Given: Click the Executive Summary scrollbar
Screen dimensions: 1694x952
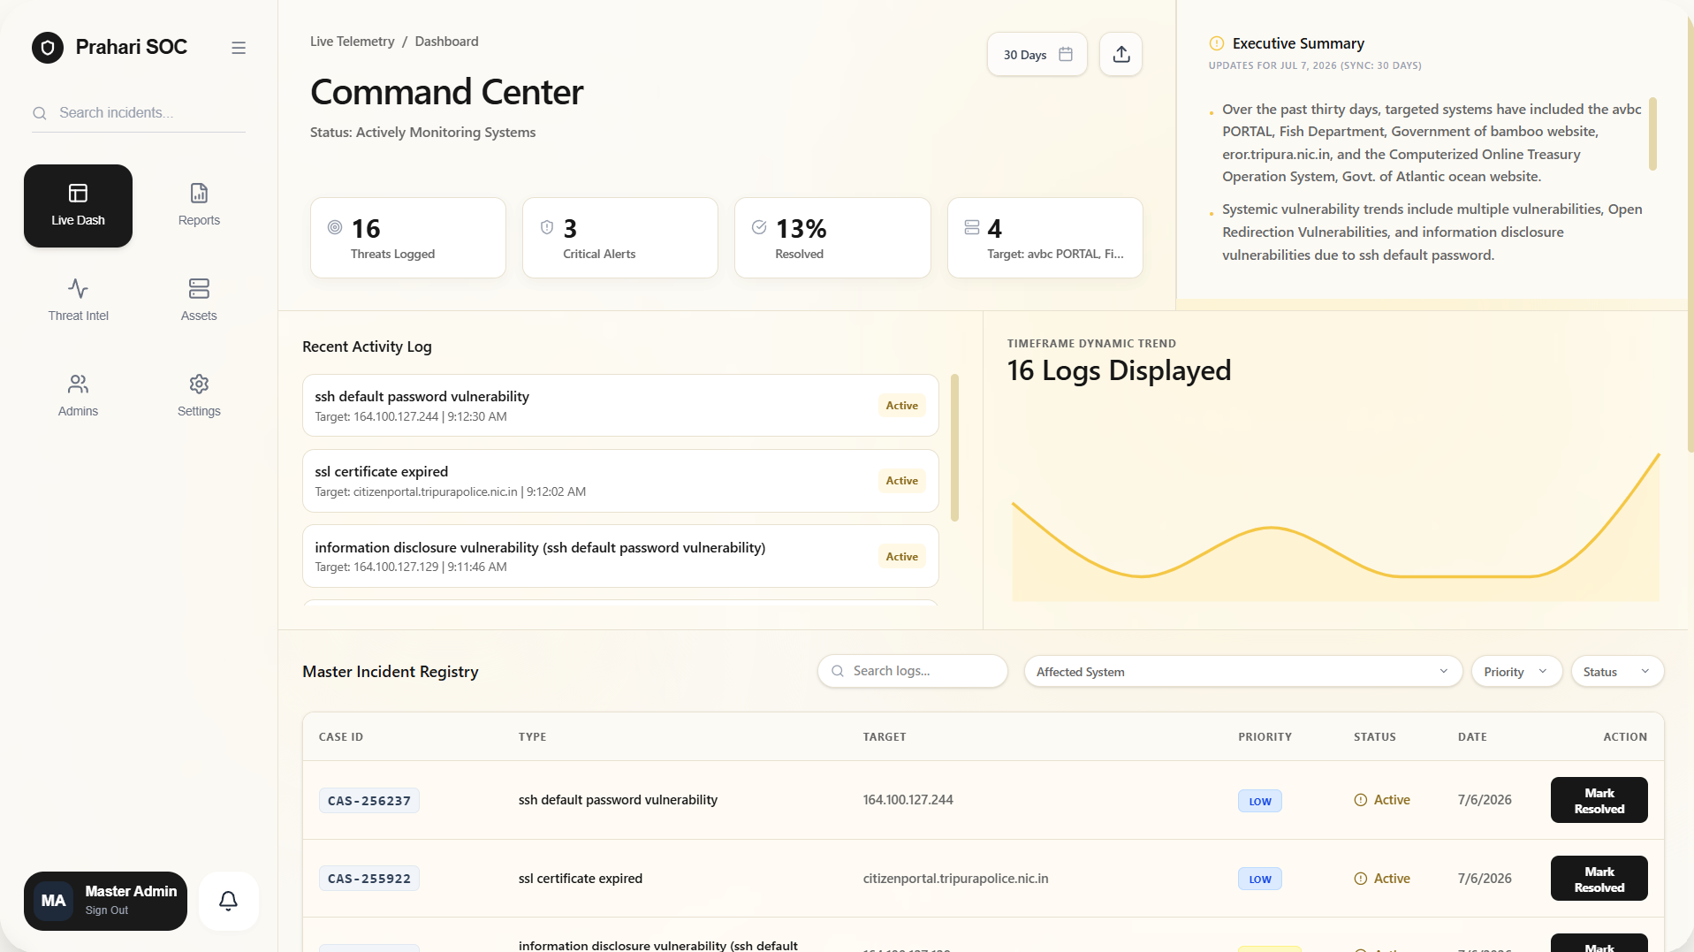Looking at the screenshot, I should (x=1652, y=133).
